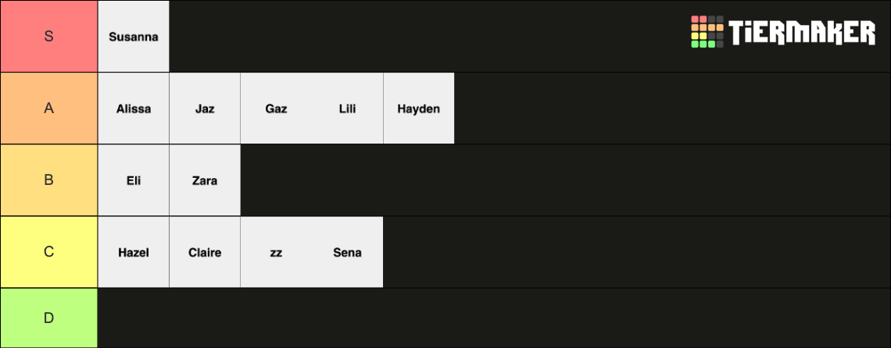
Task: Select the Claire tile
Action: pos(205,252)
